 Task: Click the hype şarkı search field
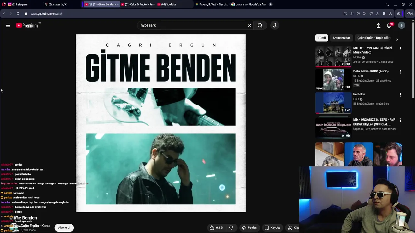pos(193,25)
